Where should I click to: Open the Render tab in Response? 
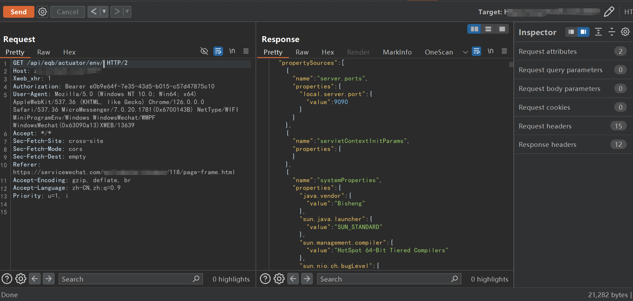tap(358, 52)
